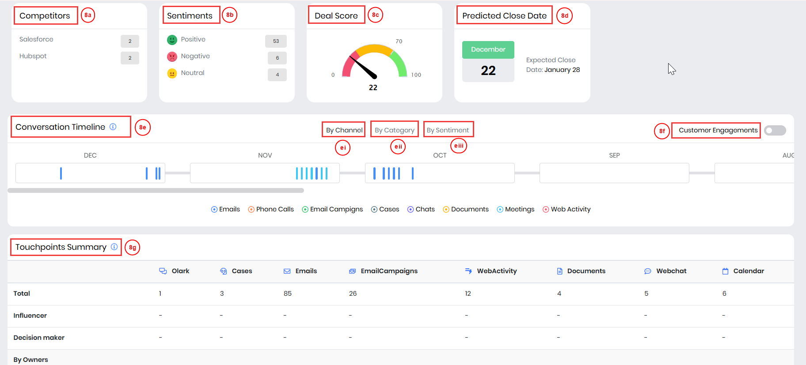Click the WebActivity column icon

point(468,271)
